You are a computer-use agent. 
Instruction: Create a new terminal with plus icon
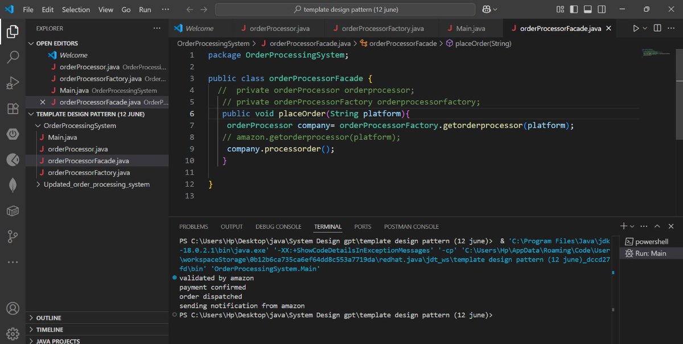coord(624,226)
